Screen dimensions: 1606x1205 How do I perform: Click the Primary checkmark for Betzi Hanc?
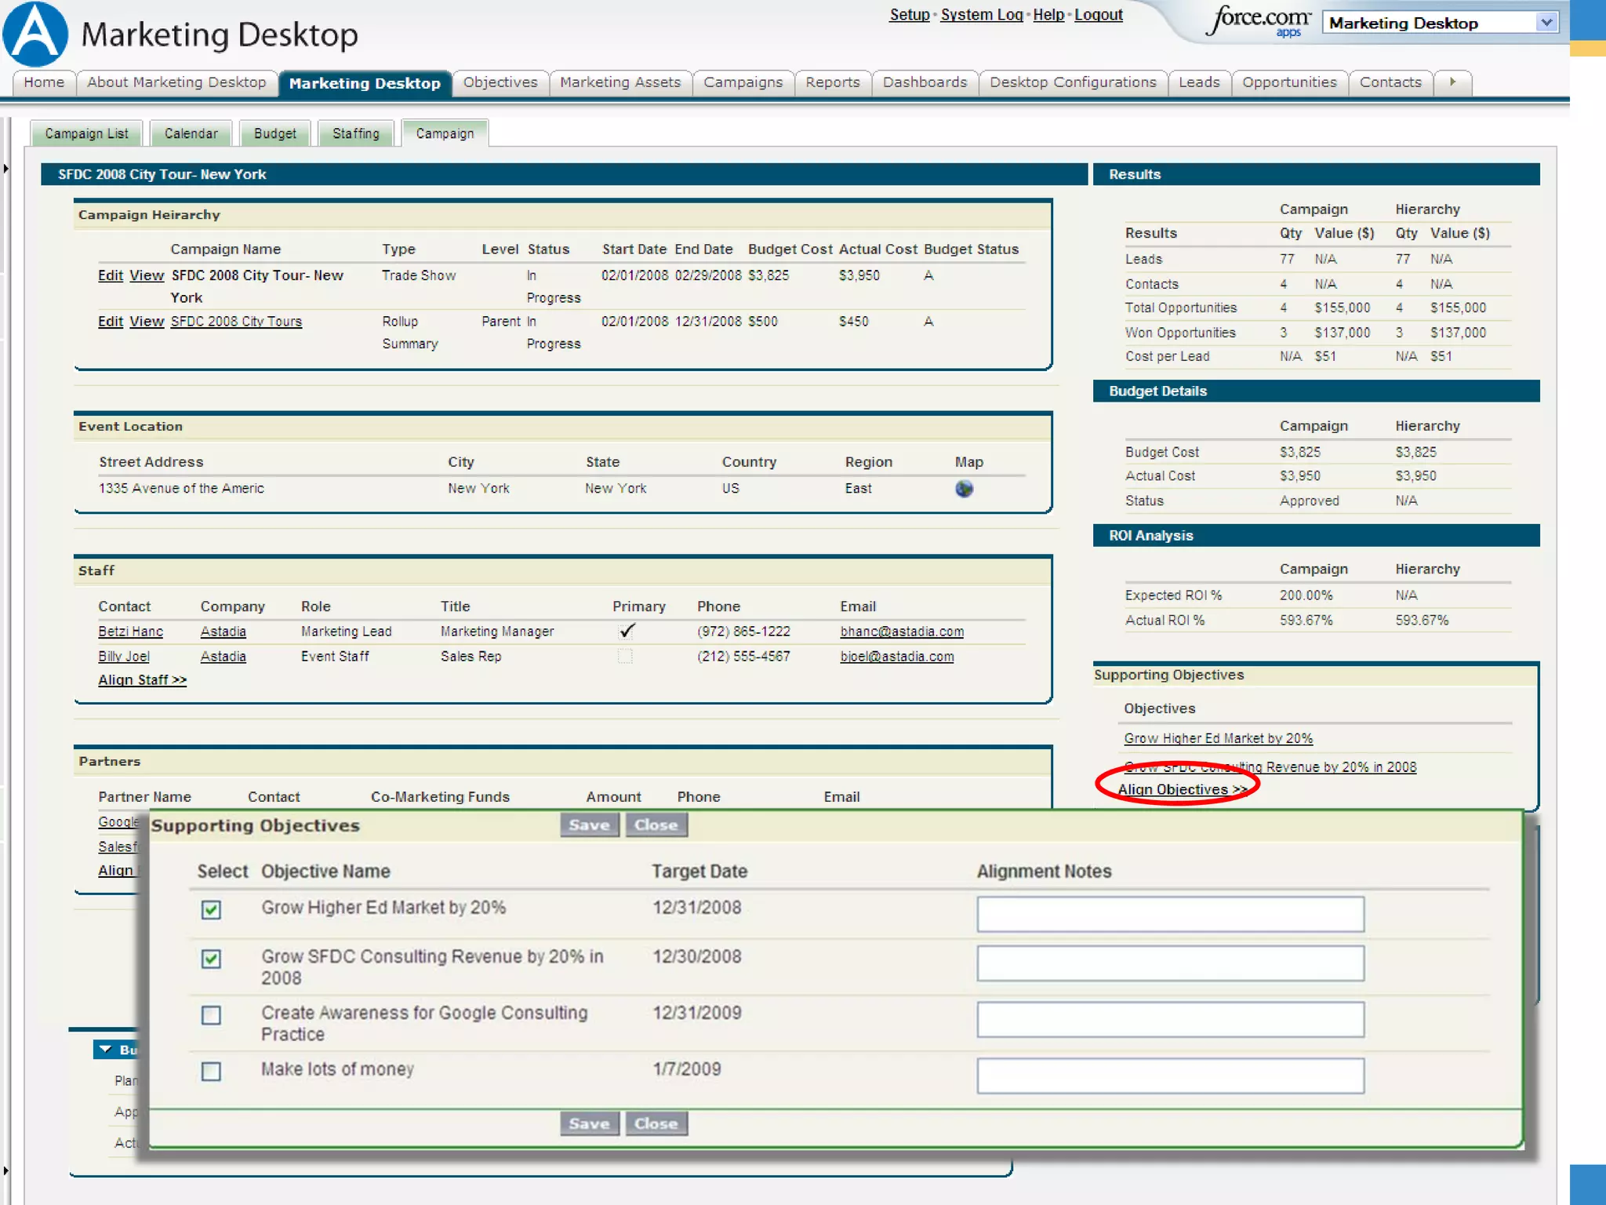pyautogui.click(x=626, y=632)
